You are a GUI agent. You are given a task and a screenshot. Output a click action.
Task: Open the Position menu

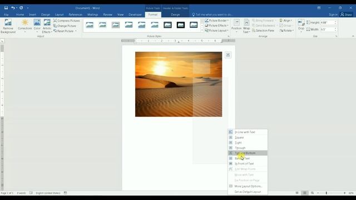(x=236, y=26)
